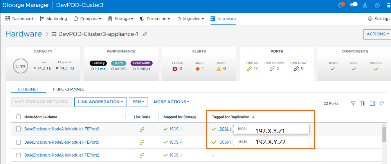Click the table filter funnel icon
The width and height of the screenshot is (391, 164).
(353, 103)
